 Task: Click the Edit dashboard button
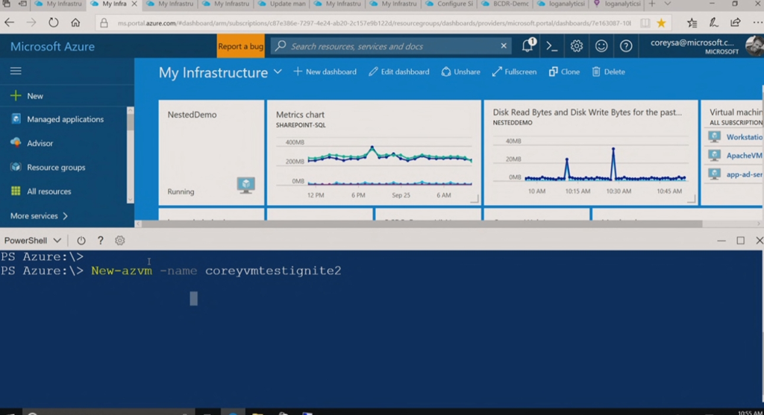click(399, 72)
